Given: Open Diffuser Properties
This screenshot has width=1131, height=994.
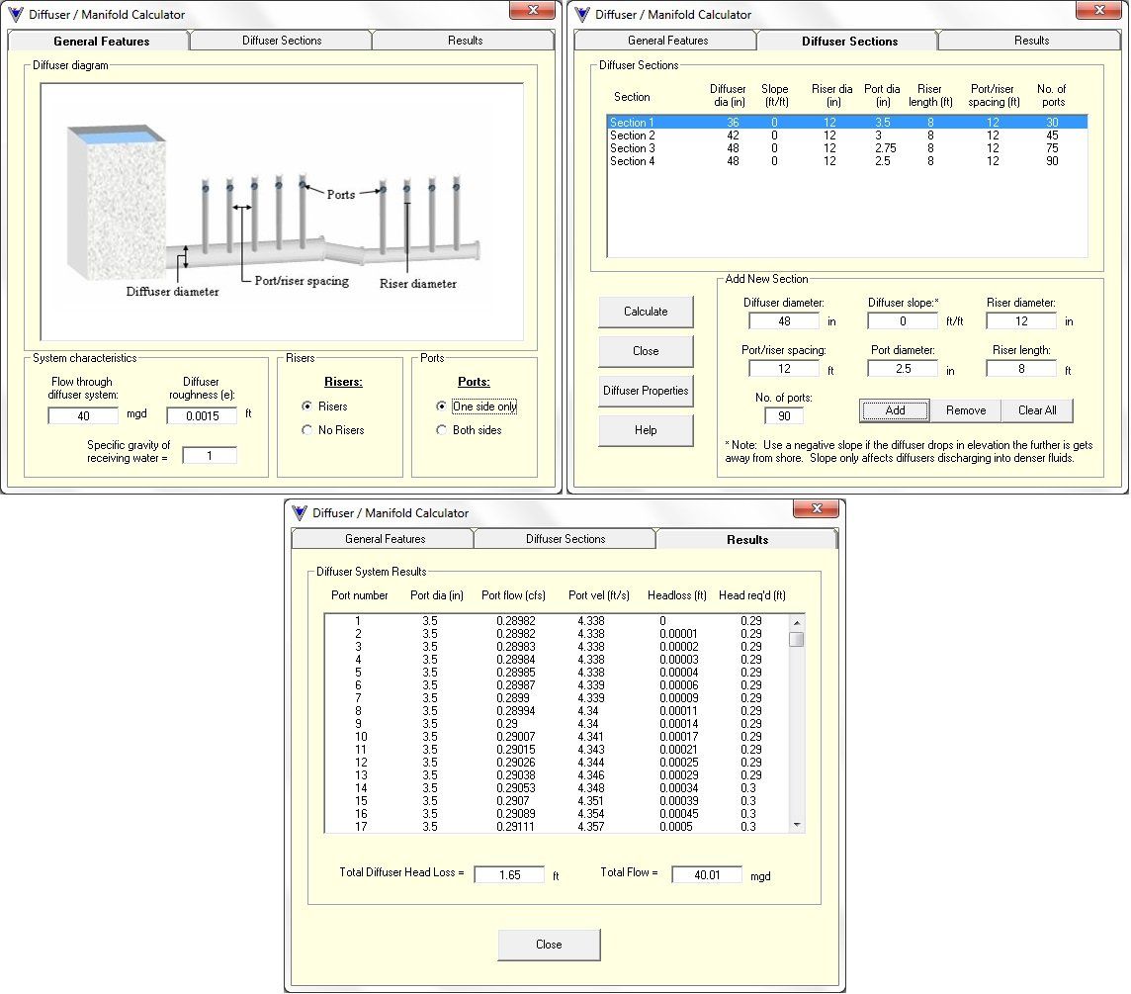Looking at the screenshot, I should pyautogui.click(x=646, y=391).
